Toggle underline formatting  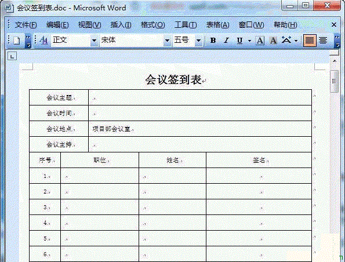(x=239, y=41)
